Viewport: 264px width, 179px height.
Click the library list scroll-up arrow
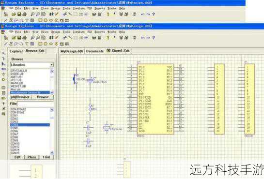pyautogui.click(x=52, y=72)
